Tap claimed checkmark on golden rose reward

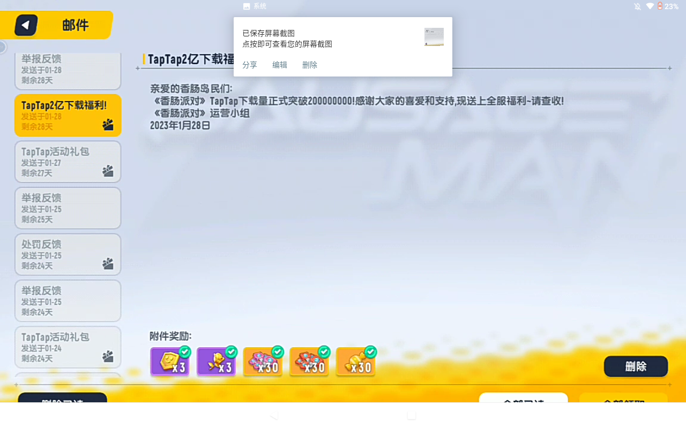point(231,351)
